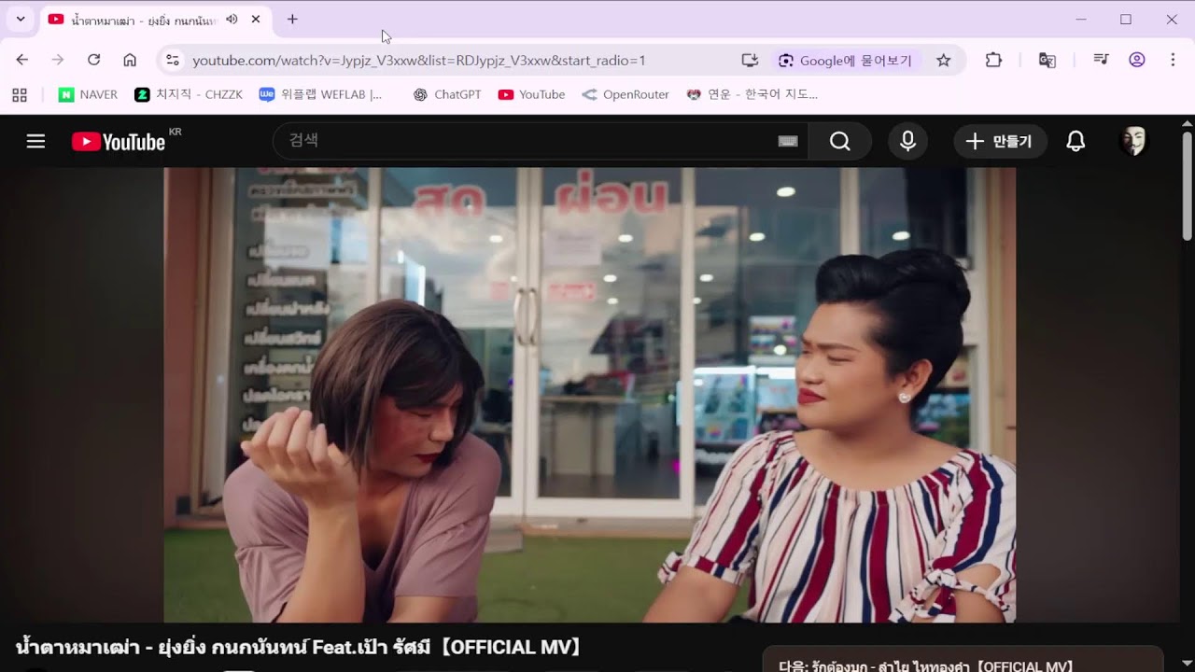The width and height of the screenshot is (1195, 672).
Task: Open the YouTube hamburger guide menu
Action: tap(35, 141)
